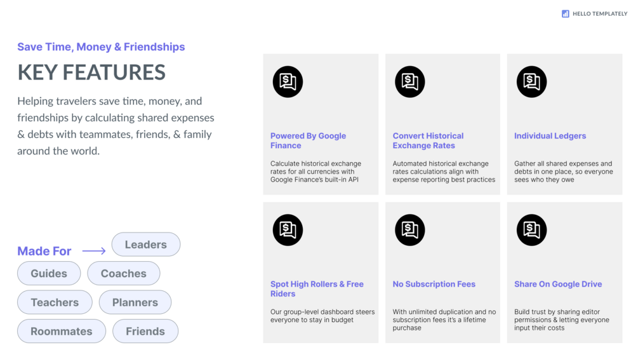Click the KEY FEATURES title text
The width and height of the screenshot is (638, 359).
91,72
